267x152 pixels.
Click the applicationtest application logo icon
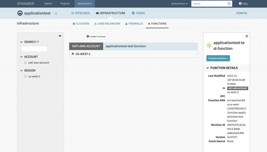click(20, 13)
